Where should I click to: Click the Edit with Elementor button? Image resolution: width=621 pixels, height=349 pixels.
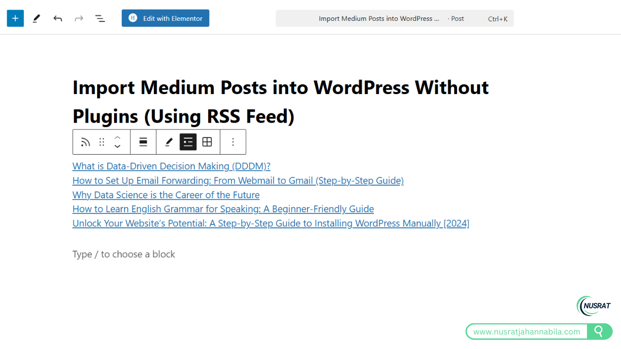coord(165,18)
